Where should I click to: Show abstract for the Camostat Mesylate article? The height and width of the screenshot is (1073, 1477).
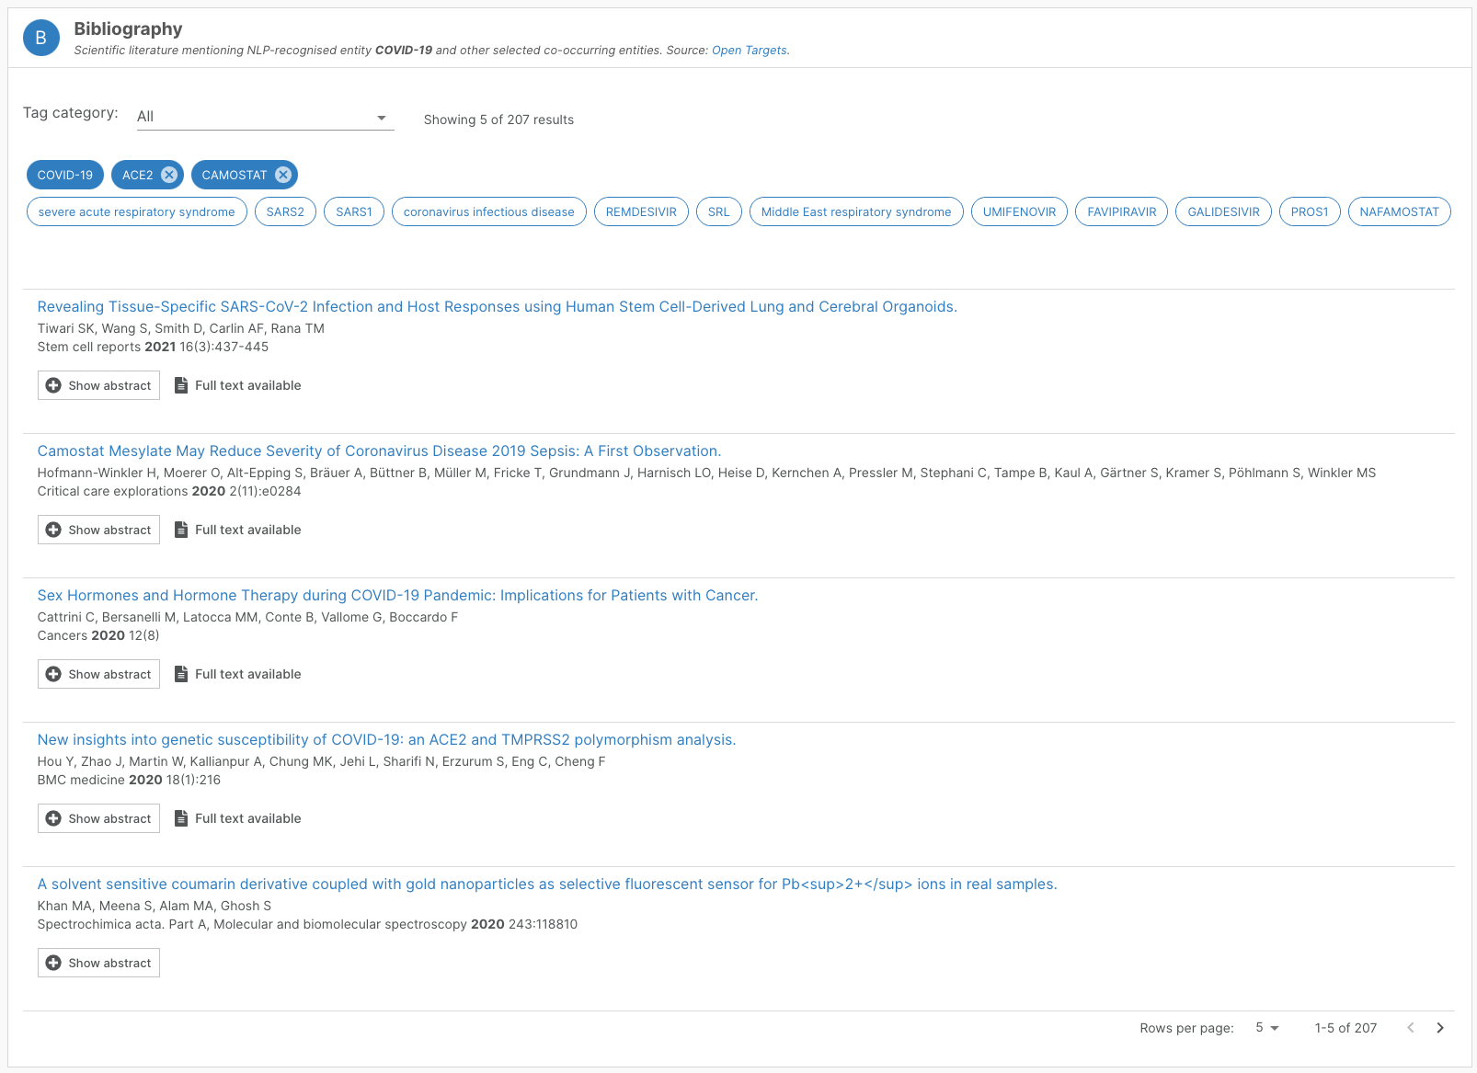98,529
